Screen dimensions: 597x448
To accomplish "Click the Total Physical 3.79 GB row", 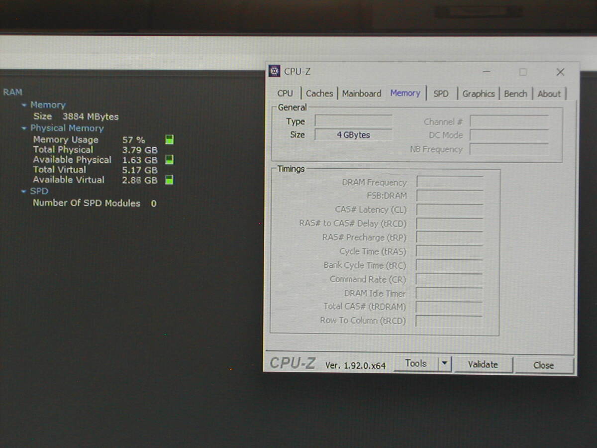I will 95,150.
